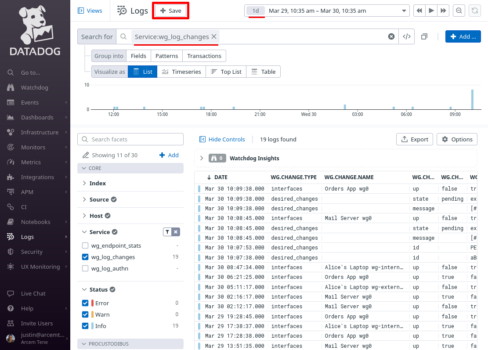Step back in time range
The width and height of the screenshot is (488, 350).
[x=419, y=11]
